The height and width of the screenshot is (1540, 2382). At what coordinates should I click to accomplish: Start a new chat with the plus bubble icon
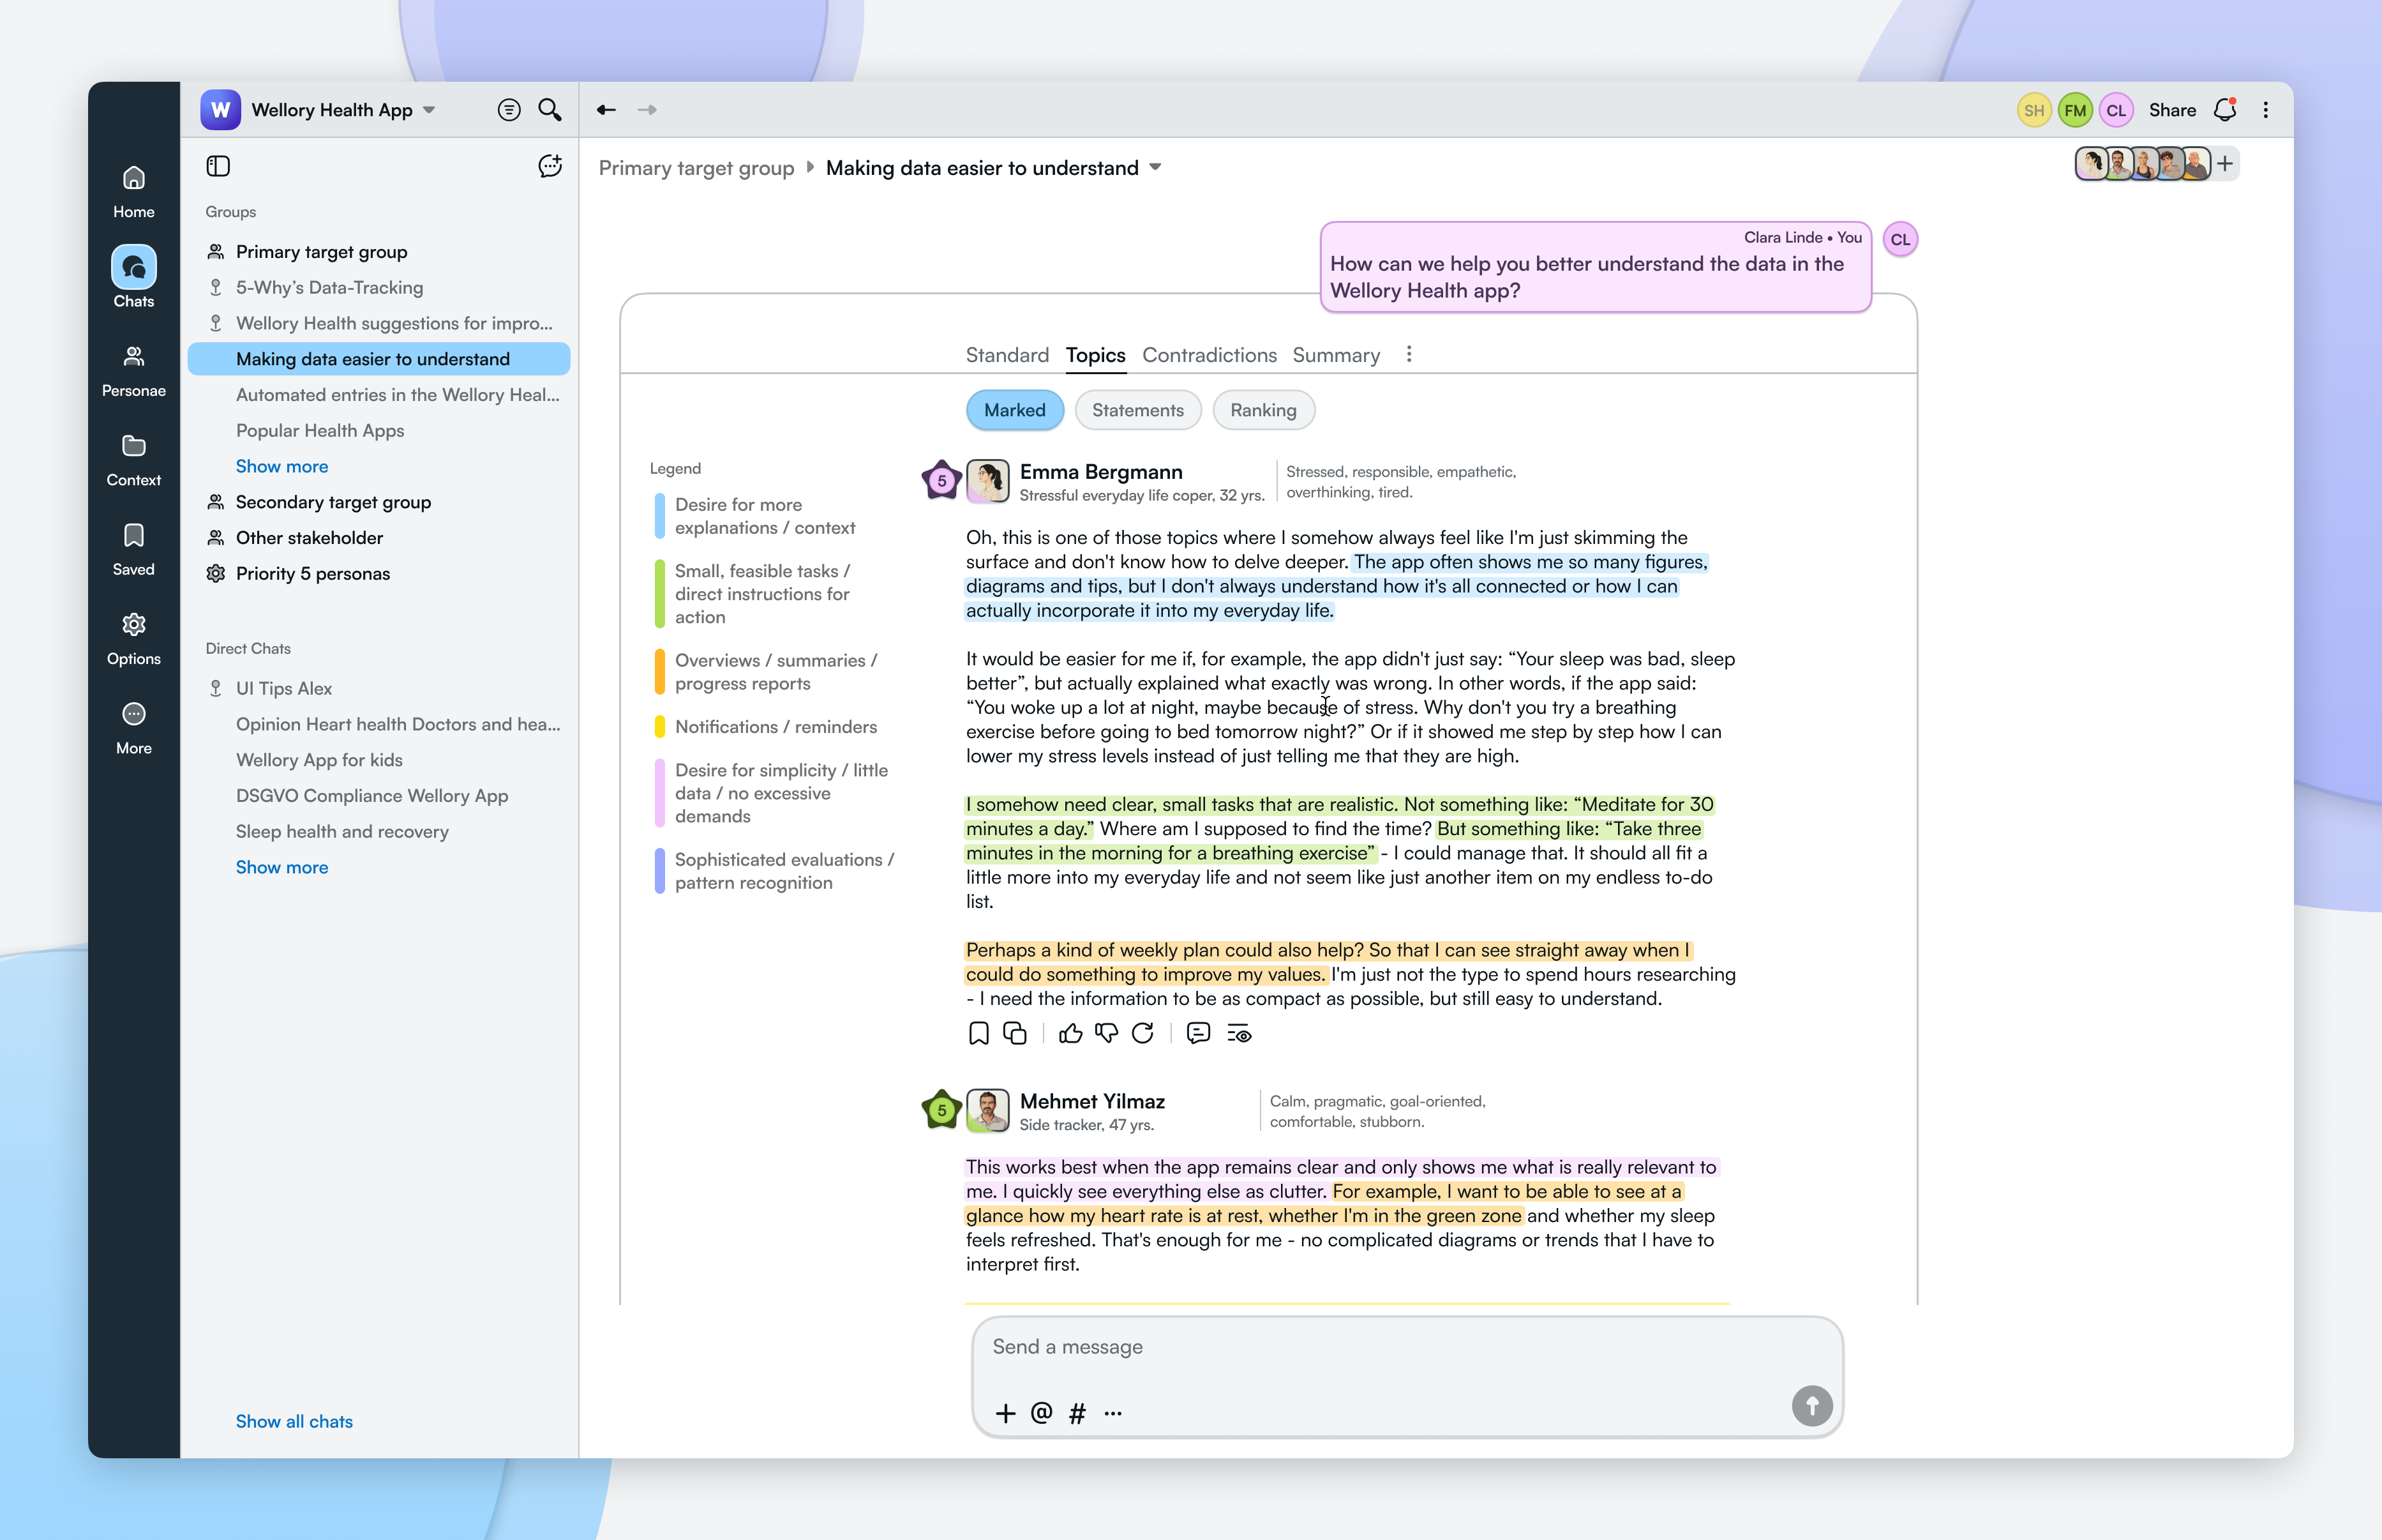tap(550, 166)
